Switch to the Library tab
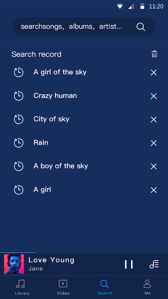This screenshot has width=168, height=299. [x=22, y=287]
